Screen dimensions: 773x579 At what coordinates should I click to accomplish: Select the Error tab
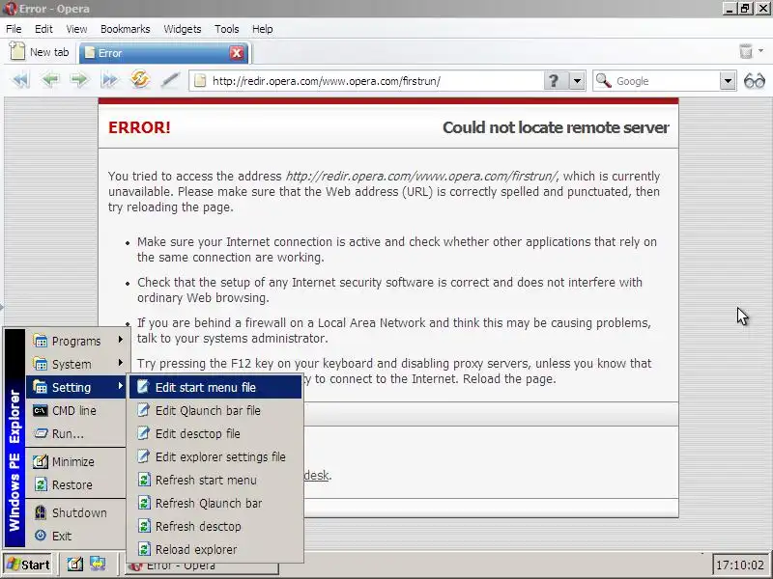pos(164,53)
